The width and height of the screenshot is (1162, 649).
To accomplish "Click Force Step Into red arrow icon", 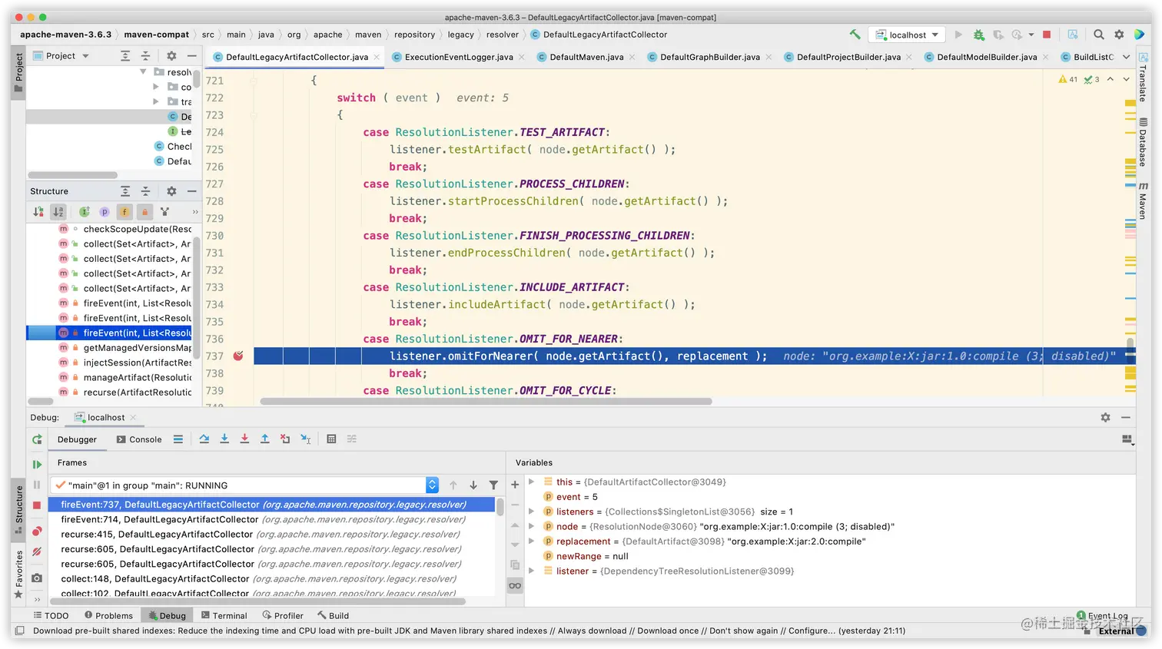I will pyautogui.click(x=244, y=439).
